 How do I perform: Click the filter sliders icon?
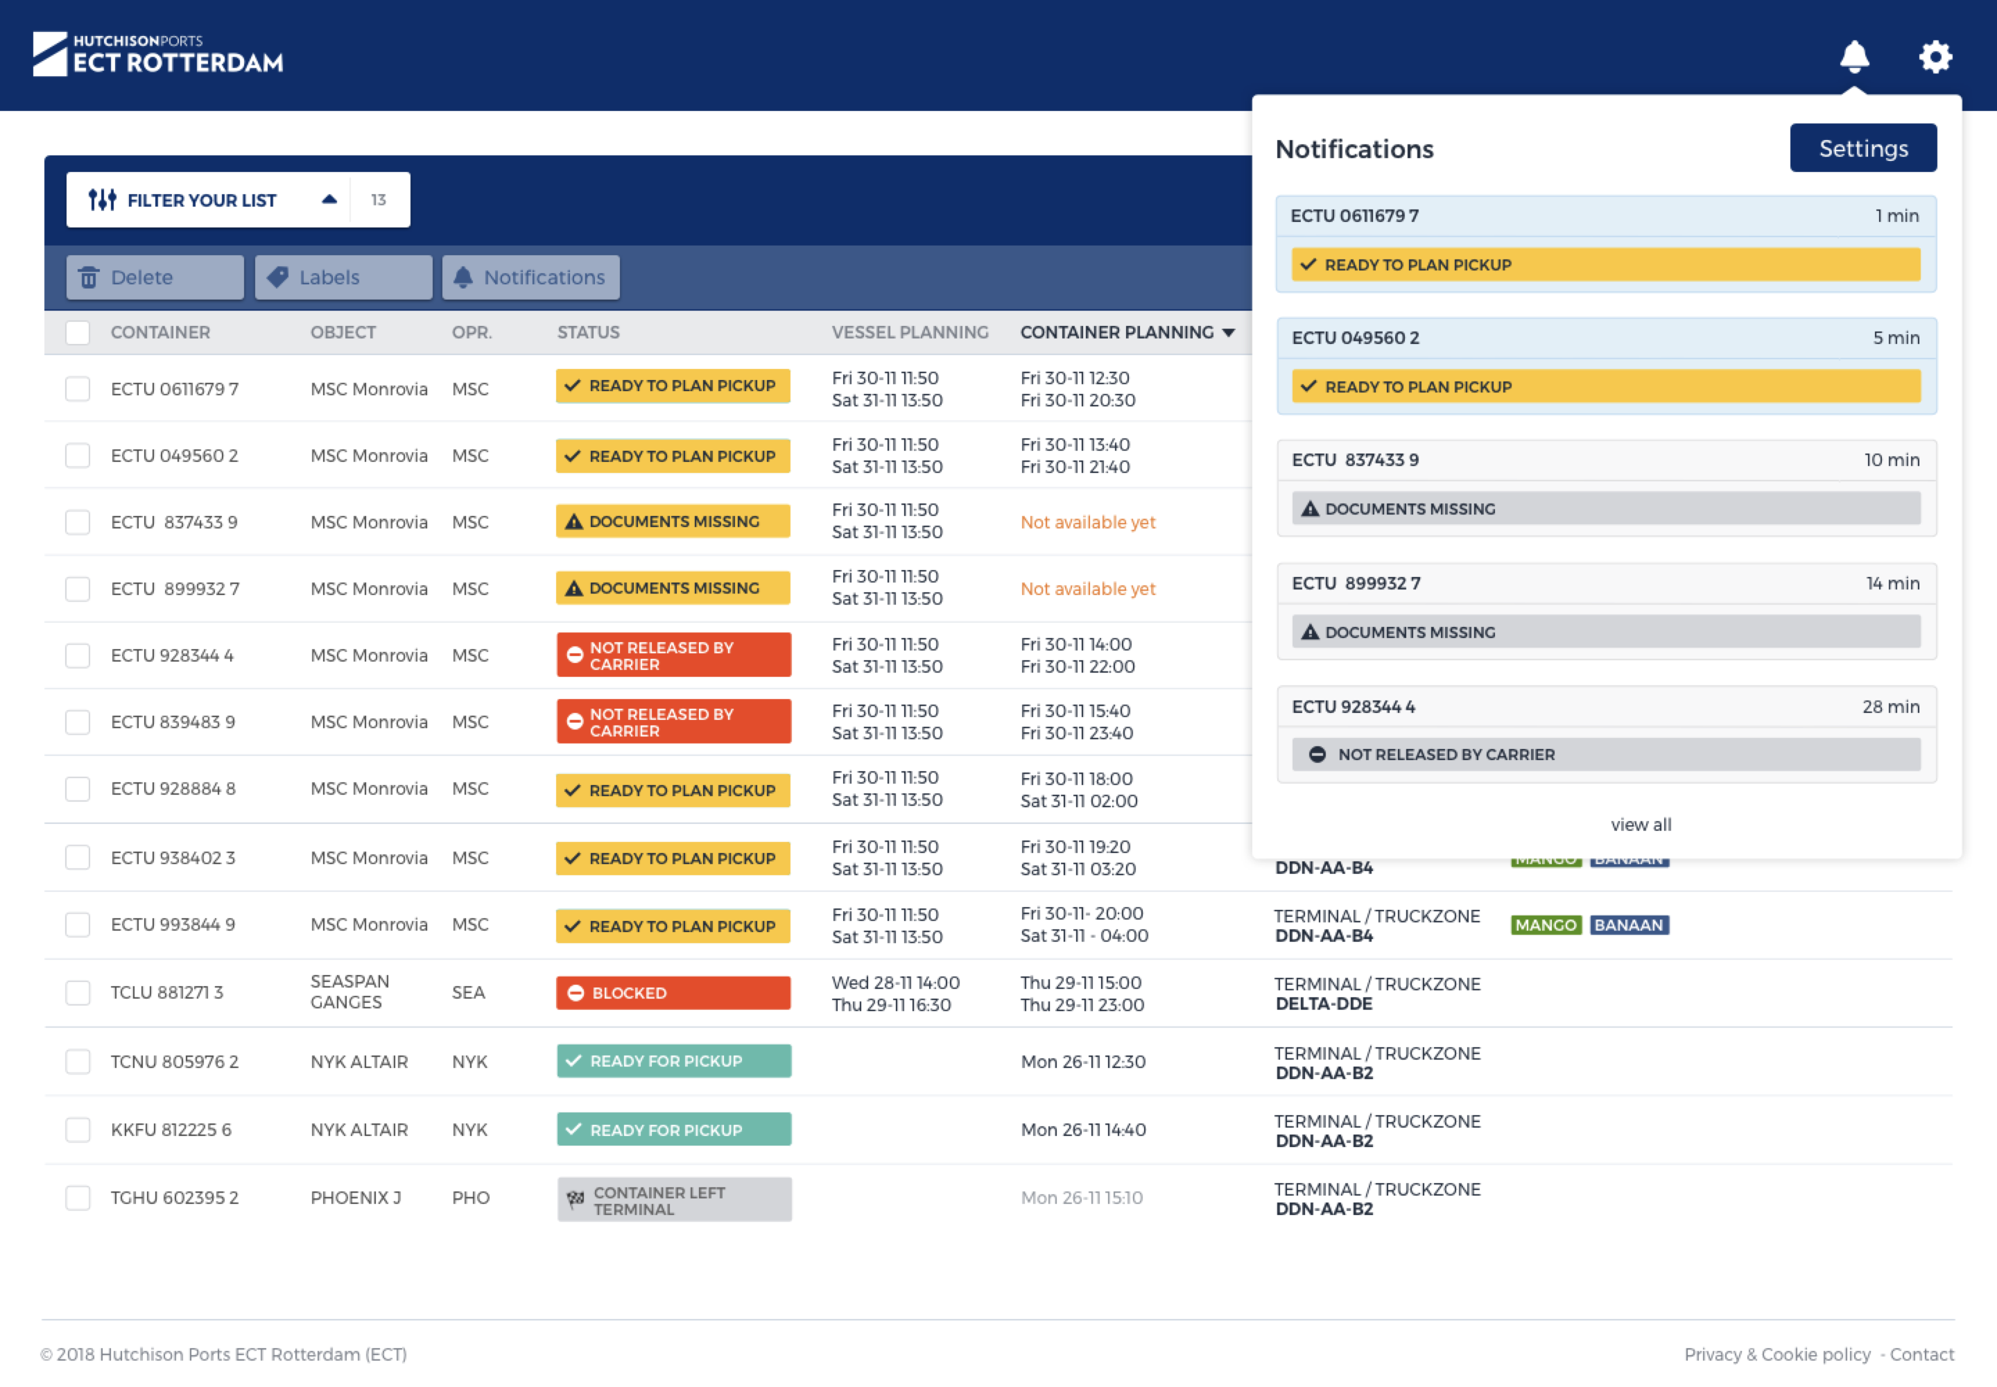pyautogui.click(x=102, y=200)
